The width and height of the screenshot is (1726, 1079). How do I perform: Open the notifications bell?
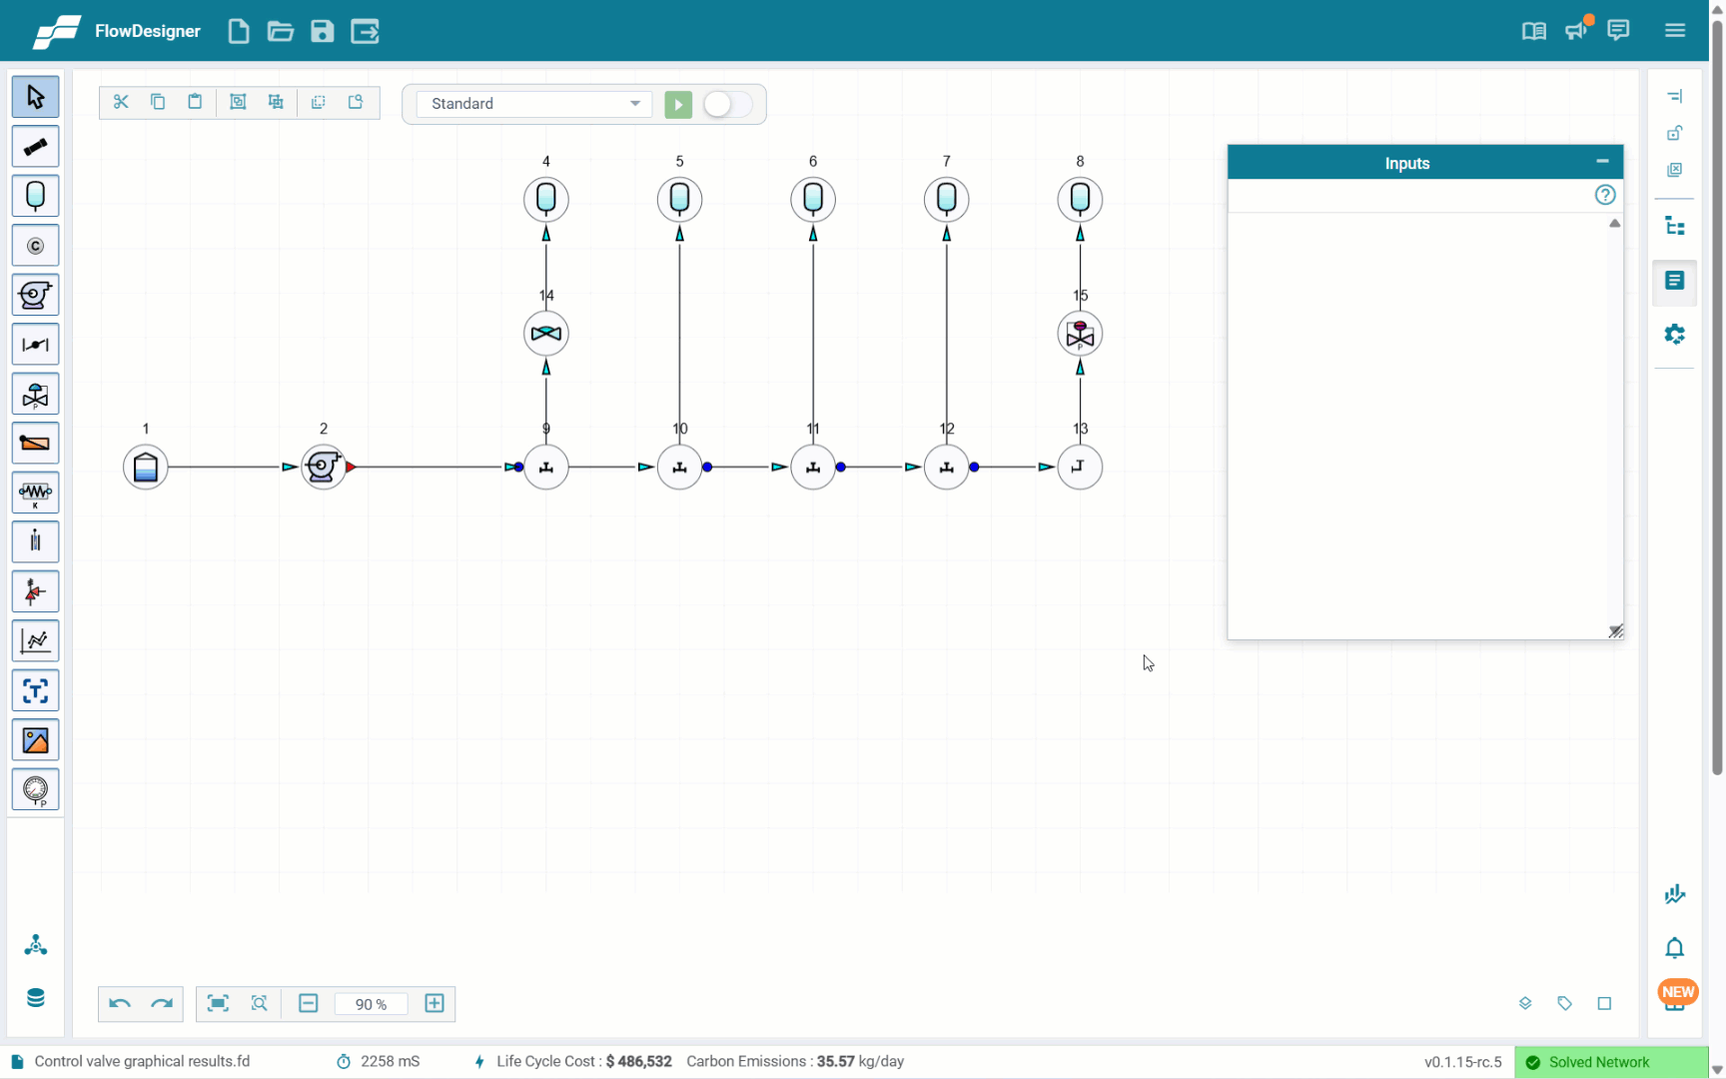pos(1674,947)
